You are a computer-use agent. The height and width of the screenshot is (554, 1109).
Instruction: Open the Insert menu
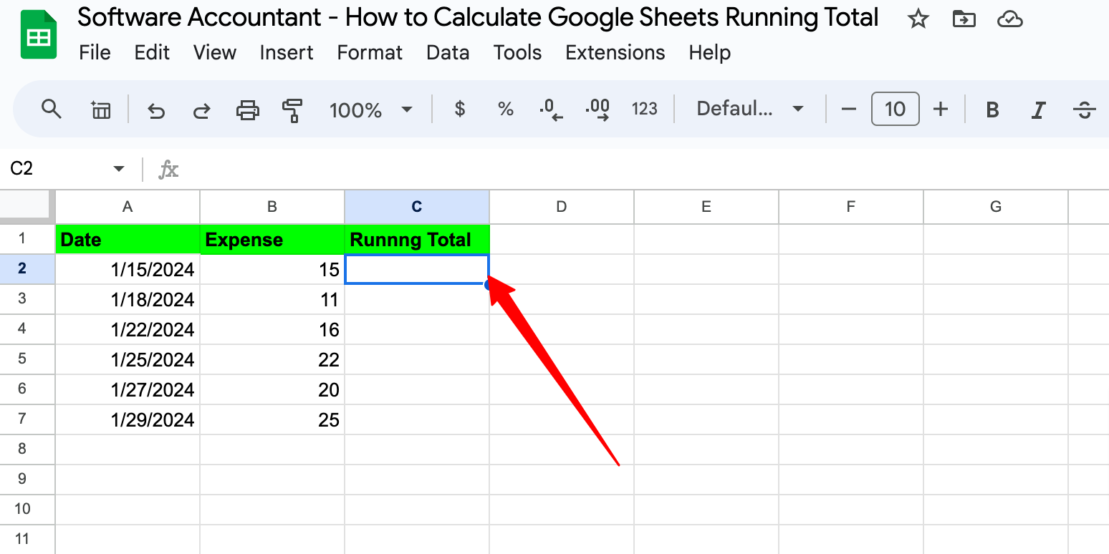click(x=287, y=52)
